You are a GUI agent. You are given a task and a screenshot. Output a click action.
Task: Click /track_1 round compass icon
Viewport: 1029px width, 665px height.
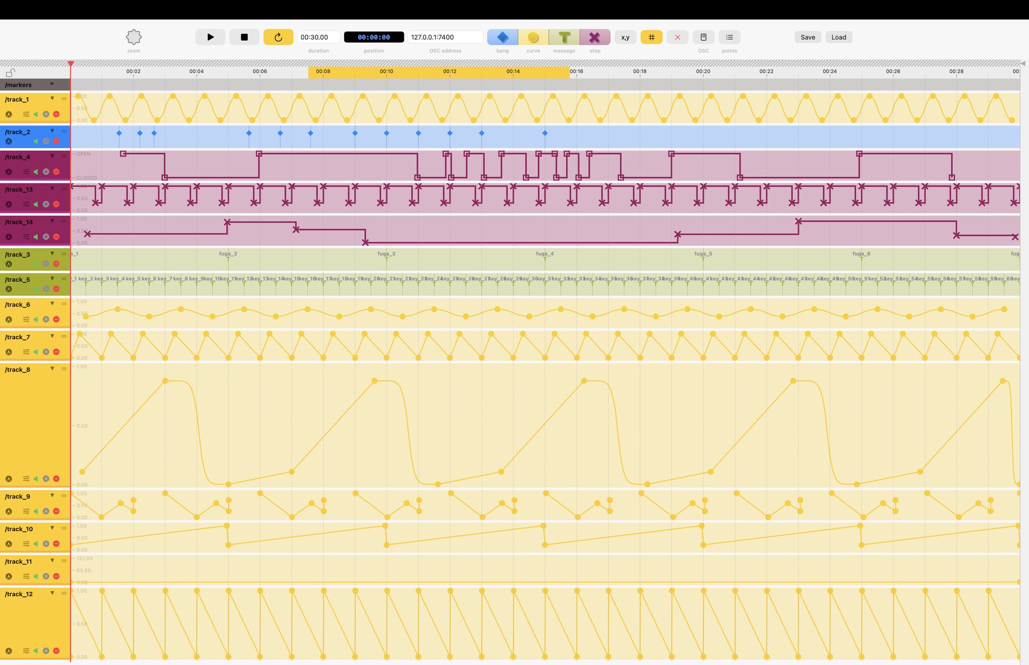9,114
